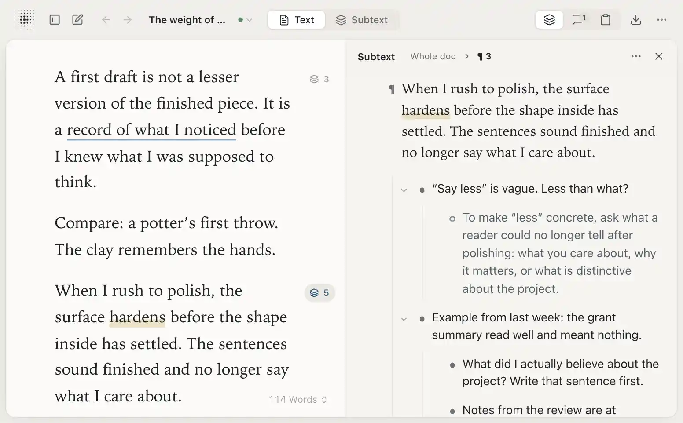Click the underlined phrase record of what I noticed
Image resolution: width=683 pixels, height=423 pixels.
tap(151, 130)
